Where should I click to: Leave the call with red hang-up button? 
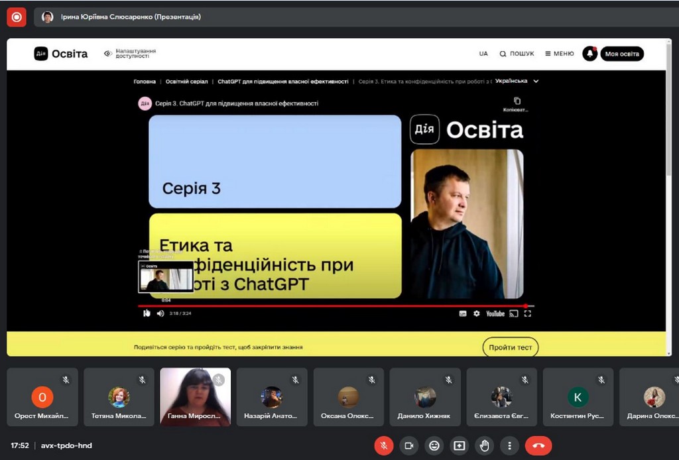538,445
